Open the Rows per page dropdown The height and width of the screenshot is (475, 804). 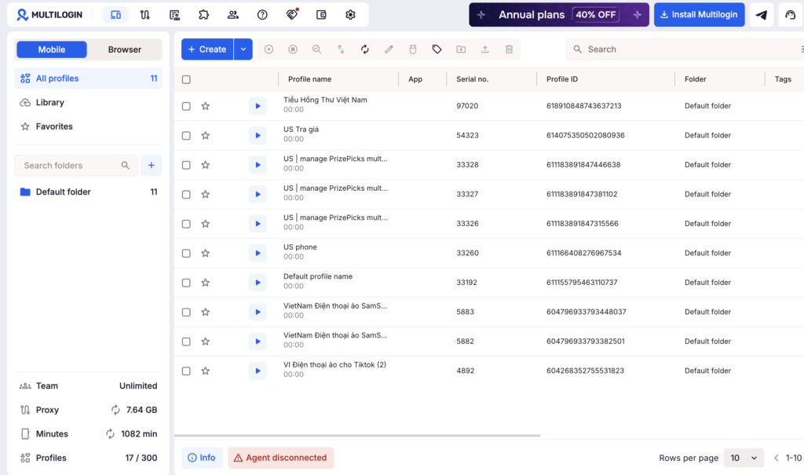[744, 458]
